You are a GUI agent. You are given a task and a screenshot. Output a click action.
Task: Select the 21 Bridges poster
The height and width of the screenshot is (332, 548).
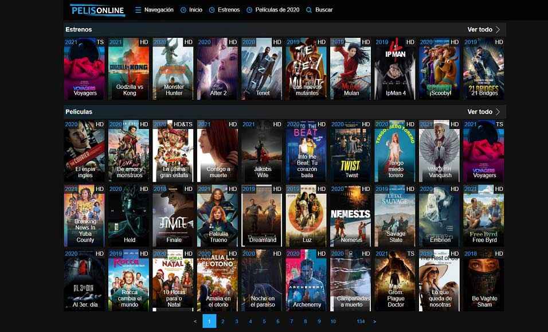[x=484, y=68]
